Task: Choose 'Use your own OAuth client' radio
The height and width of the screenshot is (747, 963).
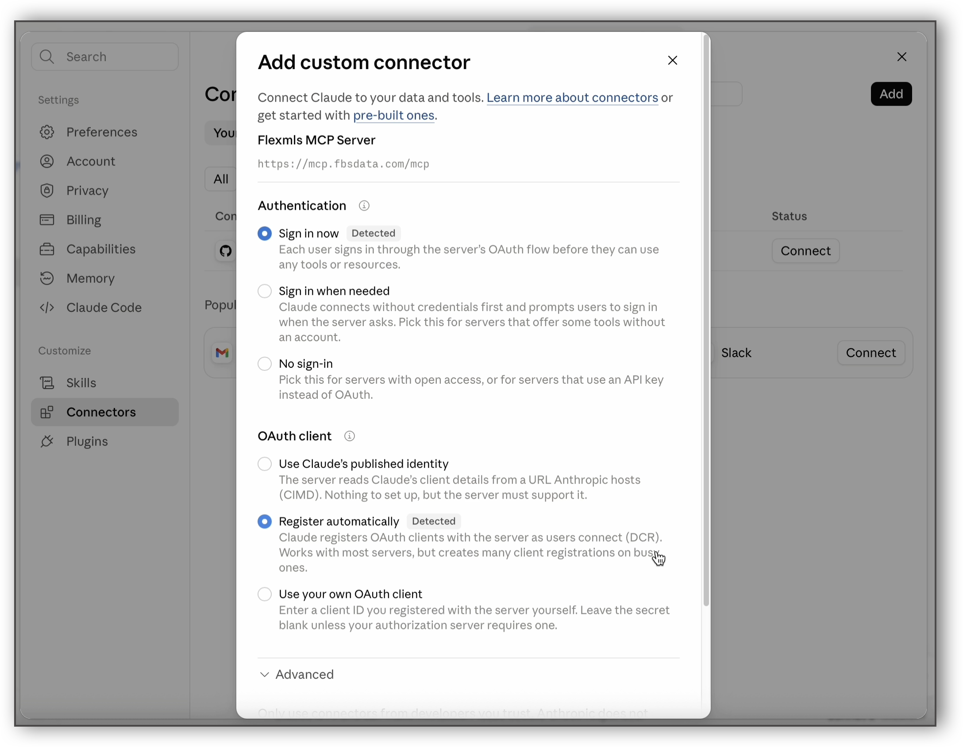Action: (265, 594)
